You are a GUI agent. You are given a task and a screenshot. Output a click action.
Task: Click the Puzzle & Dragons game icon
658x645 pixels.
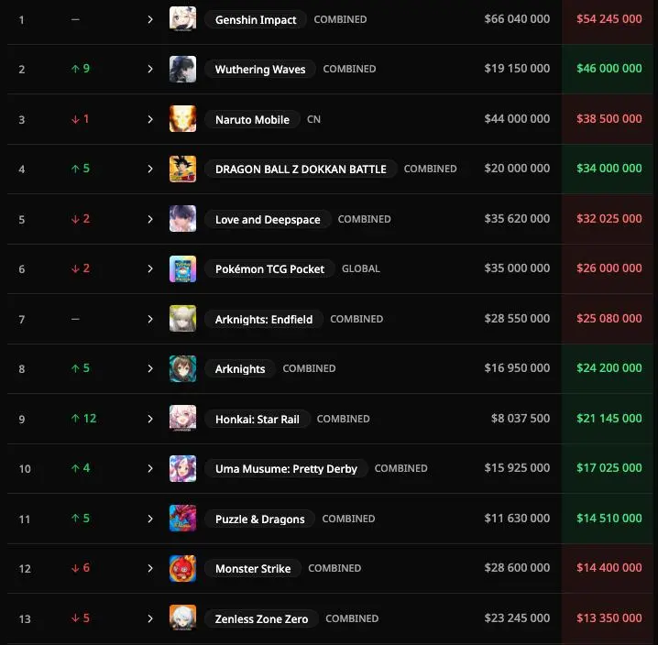point(182,519)
